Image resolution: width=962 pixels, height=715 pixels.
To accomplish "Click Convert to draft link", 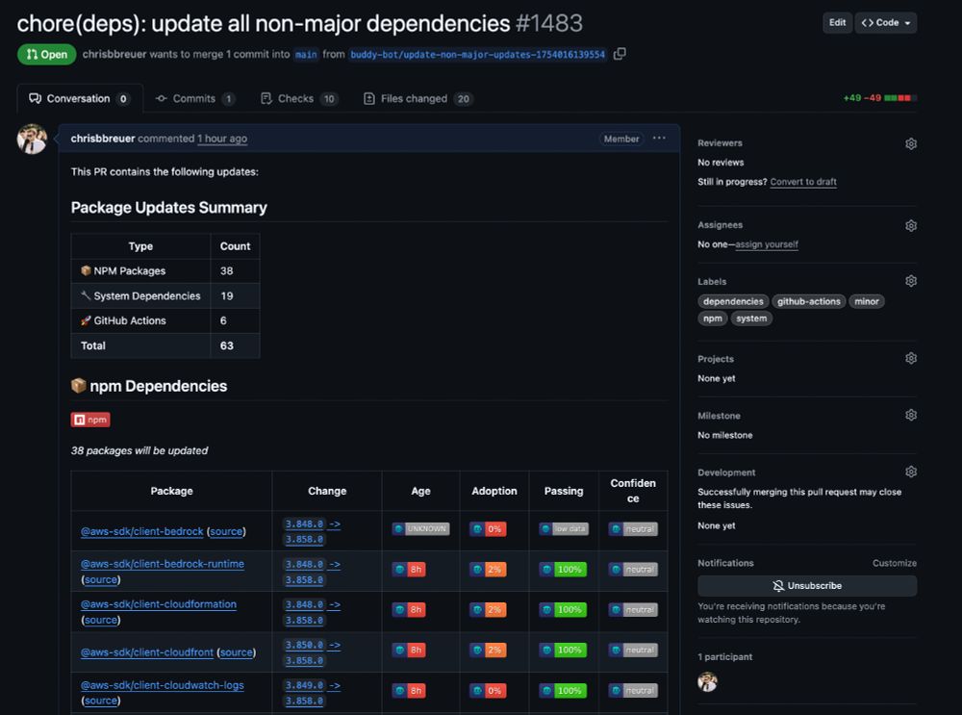I will pyautogui.click(x=803, y=182).
